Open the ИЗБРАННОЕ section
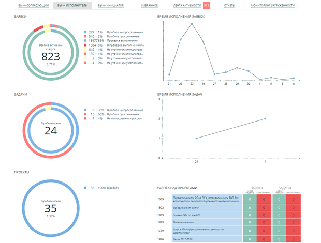 click(x=150, y=6)
